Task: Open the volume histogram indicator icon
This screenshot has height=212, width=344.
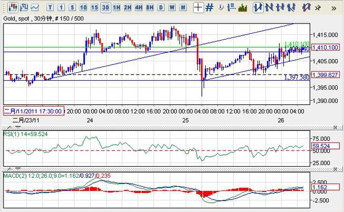Action: (x=243, y=7)
